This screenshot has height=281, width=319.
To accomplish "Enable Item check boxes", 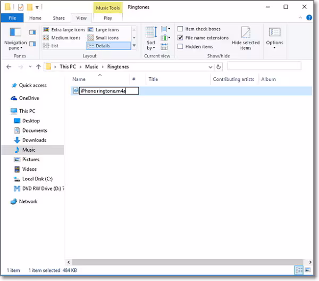I will [x=180, y=29].
